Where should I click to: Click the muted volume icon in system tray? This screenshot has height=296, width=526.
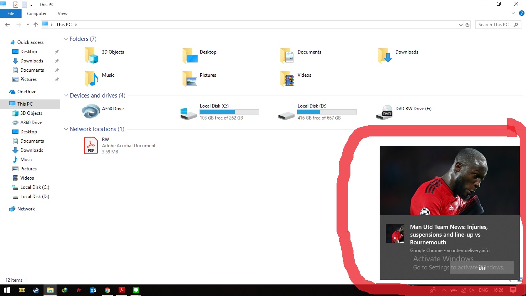pyautogui.click(x=472, y=290)
